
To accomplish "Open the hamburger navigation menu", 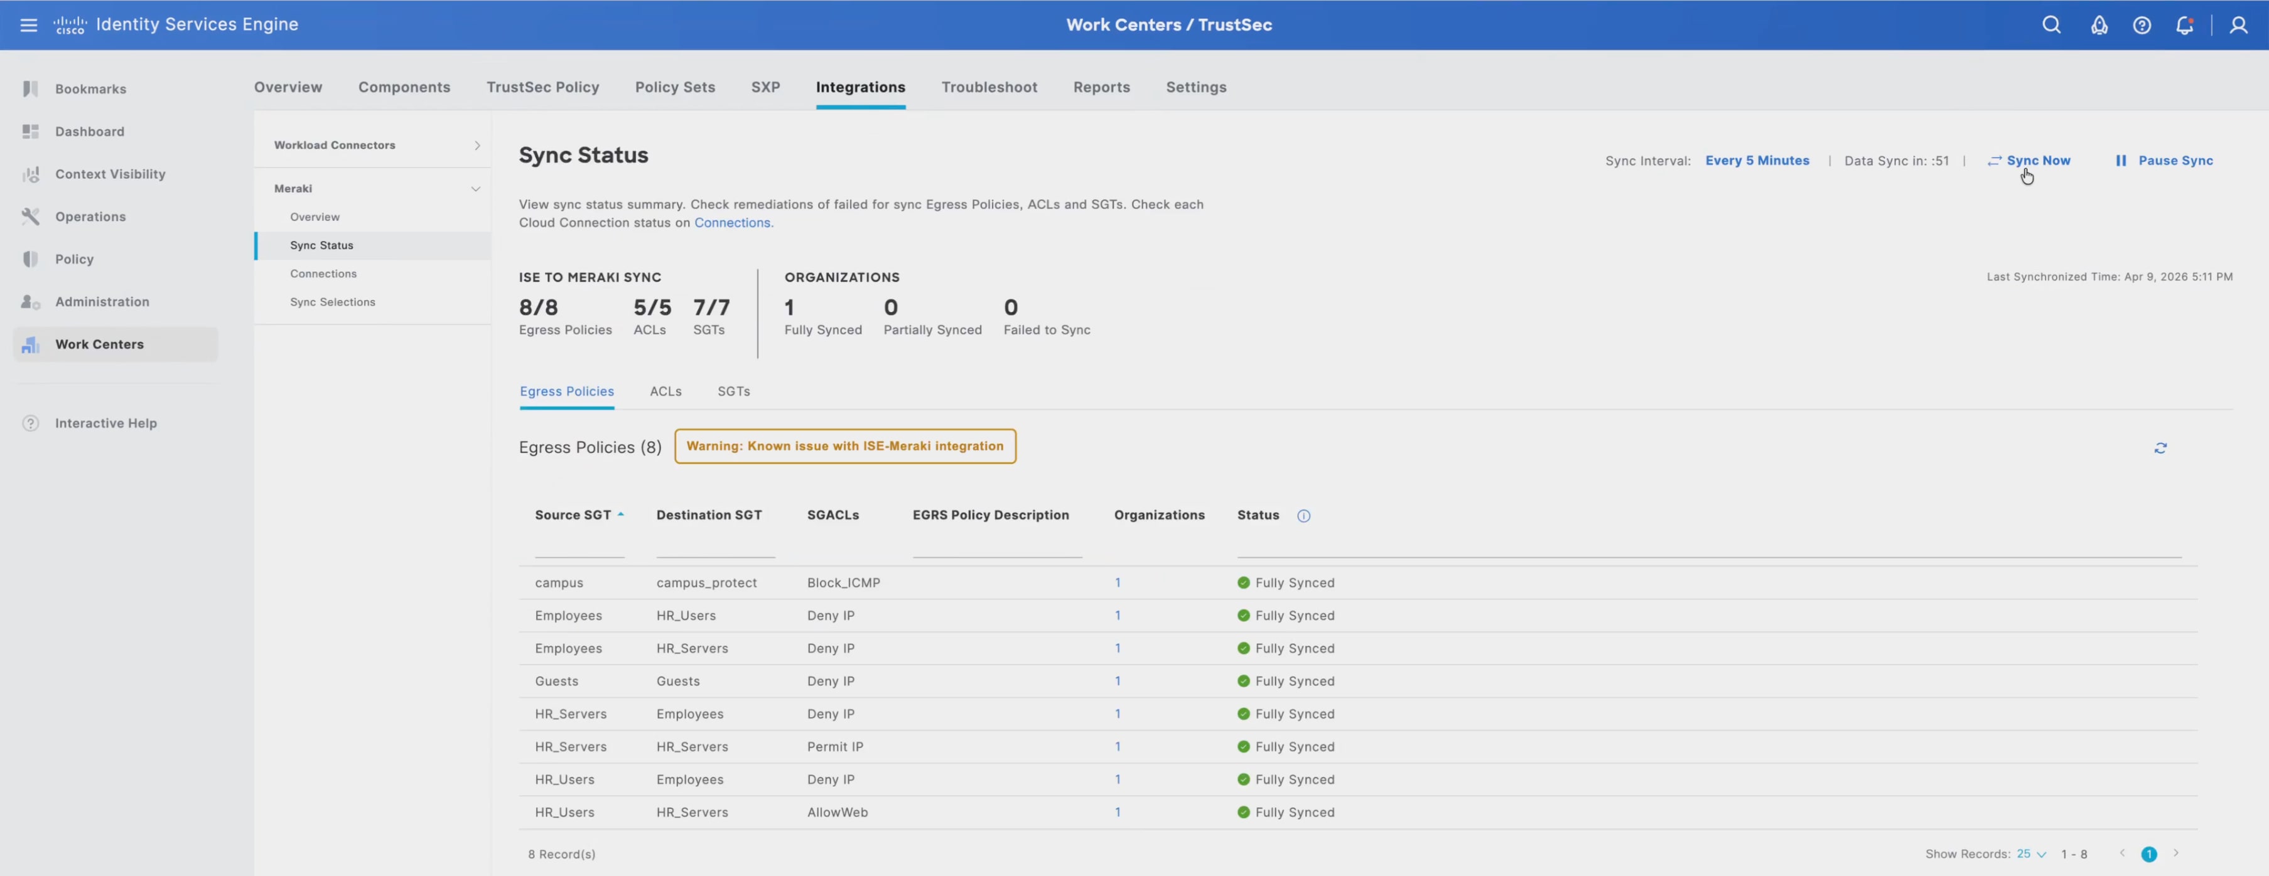I will pos(29,24).
